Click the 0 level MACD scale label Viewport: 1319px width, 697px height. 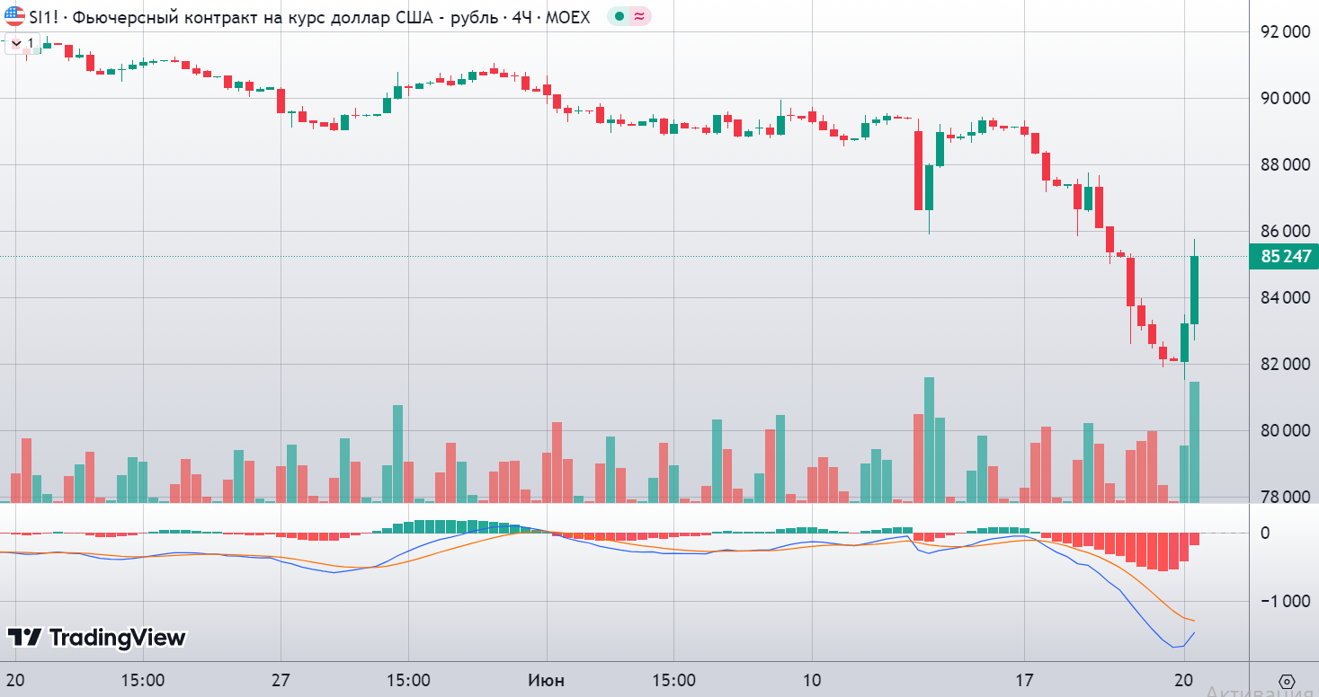coord(1289,534)
